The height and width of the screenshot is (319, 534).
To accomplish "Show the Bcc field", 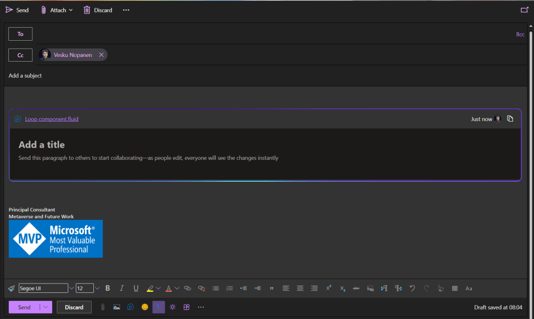I will pos(520,34).
